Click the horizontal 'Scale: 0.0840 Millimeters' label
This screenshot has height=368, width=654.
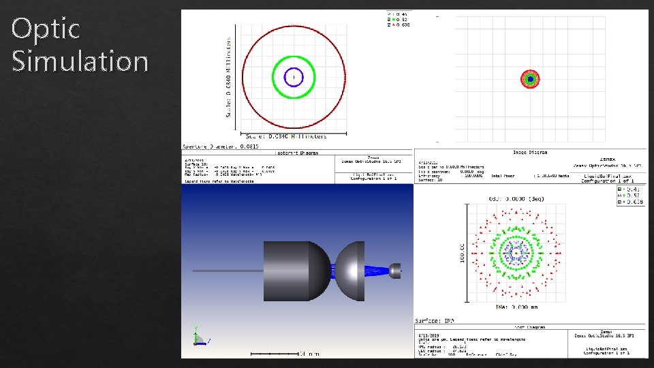[x=286, y=136]
